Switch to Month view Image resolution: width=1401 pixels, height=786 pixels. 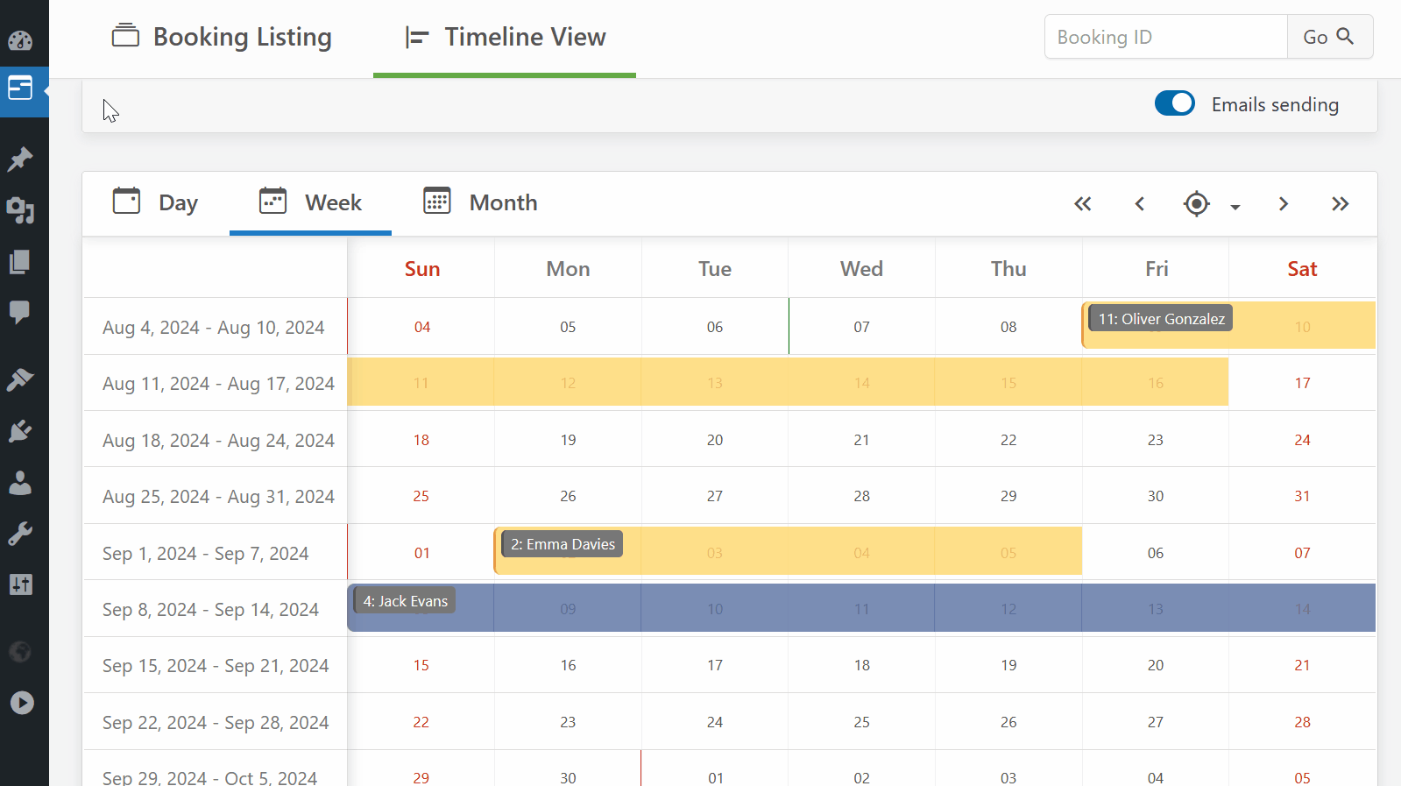tap(480, 202)
